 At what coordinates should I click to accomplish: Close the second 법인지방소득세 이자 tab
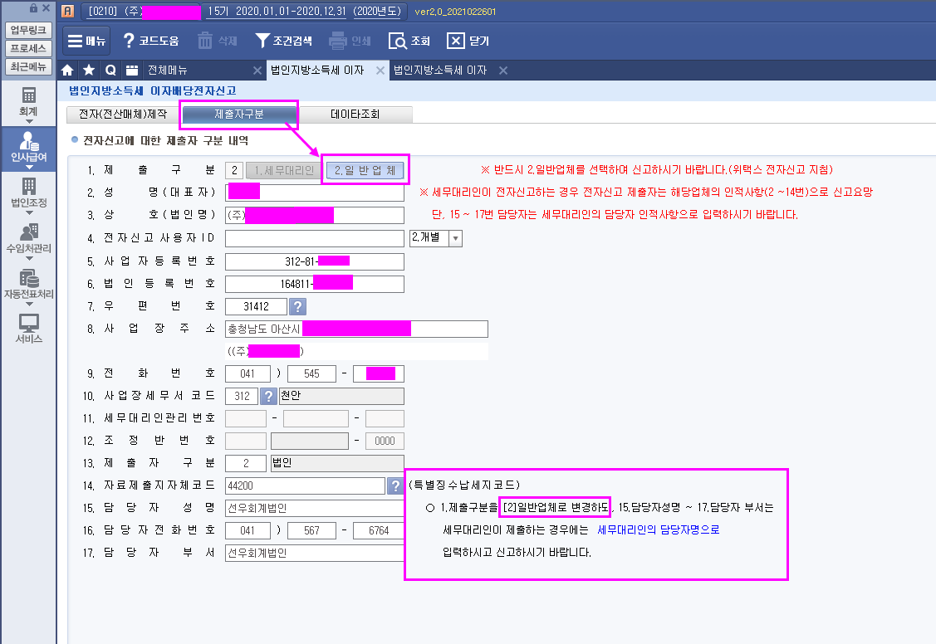tap(503, 71)
